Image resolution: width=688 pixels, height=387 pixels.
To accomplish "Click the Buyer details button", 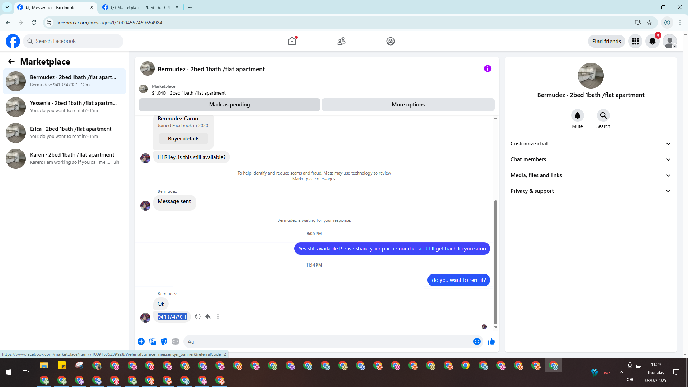I will [x=183, y=139].
